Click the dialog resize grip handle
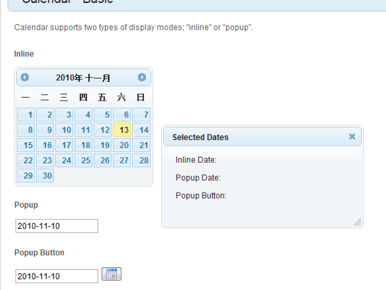The height and width of the screenshot is (290, 386). 357,222
